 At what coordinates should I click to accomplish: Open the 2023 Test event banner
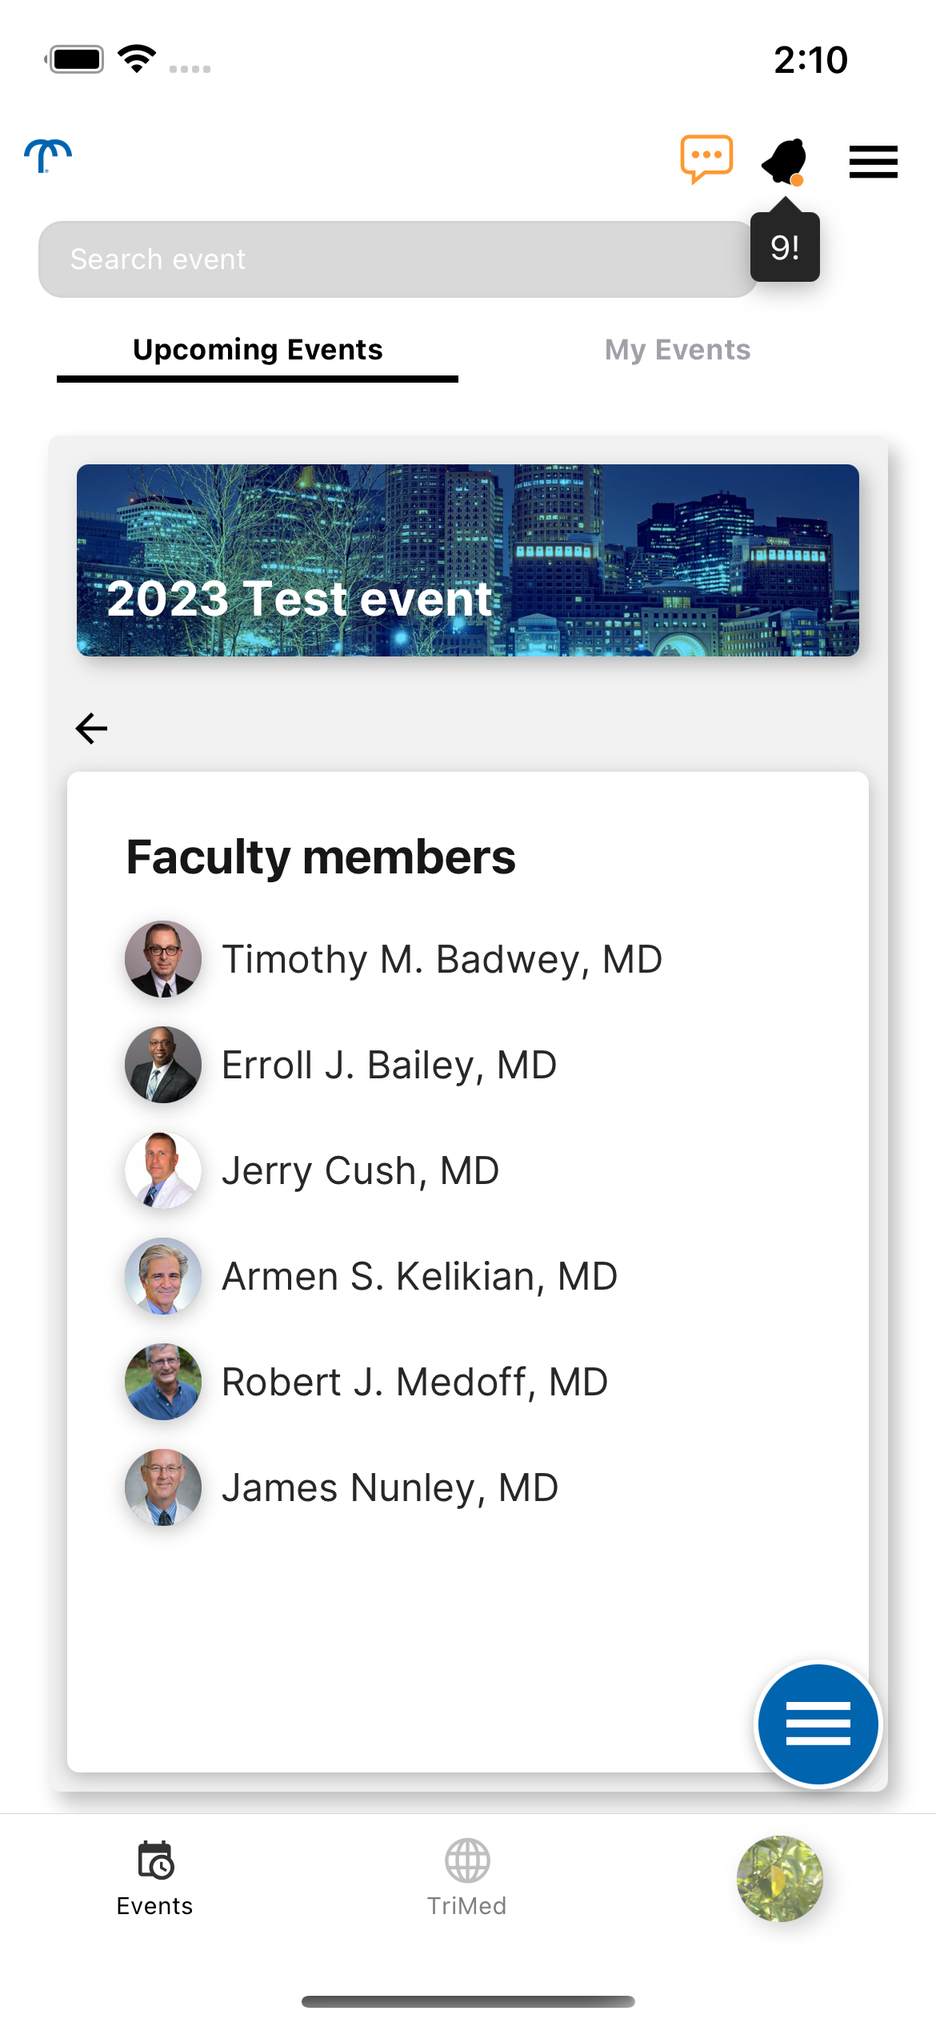pos(468,560)
